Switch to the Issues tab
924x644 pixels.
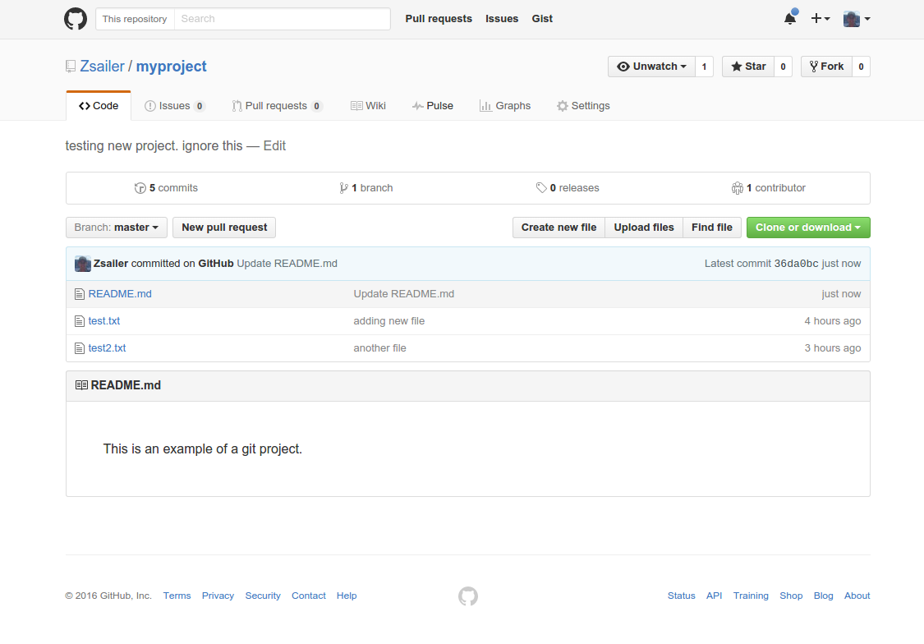tap(174, 106)
